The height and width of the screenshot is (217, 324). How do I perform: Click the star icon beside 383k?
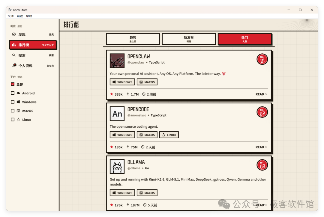click(x=112, y=94)
